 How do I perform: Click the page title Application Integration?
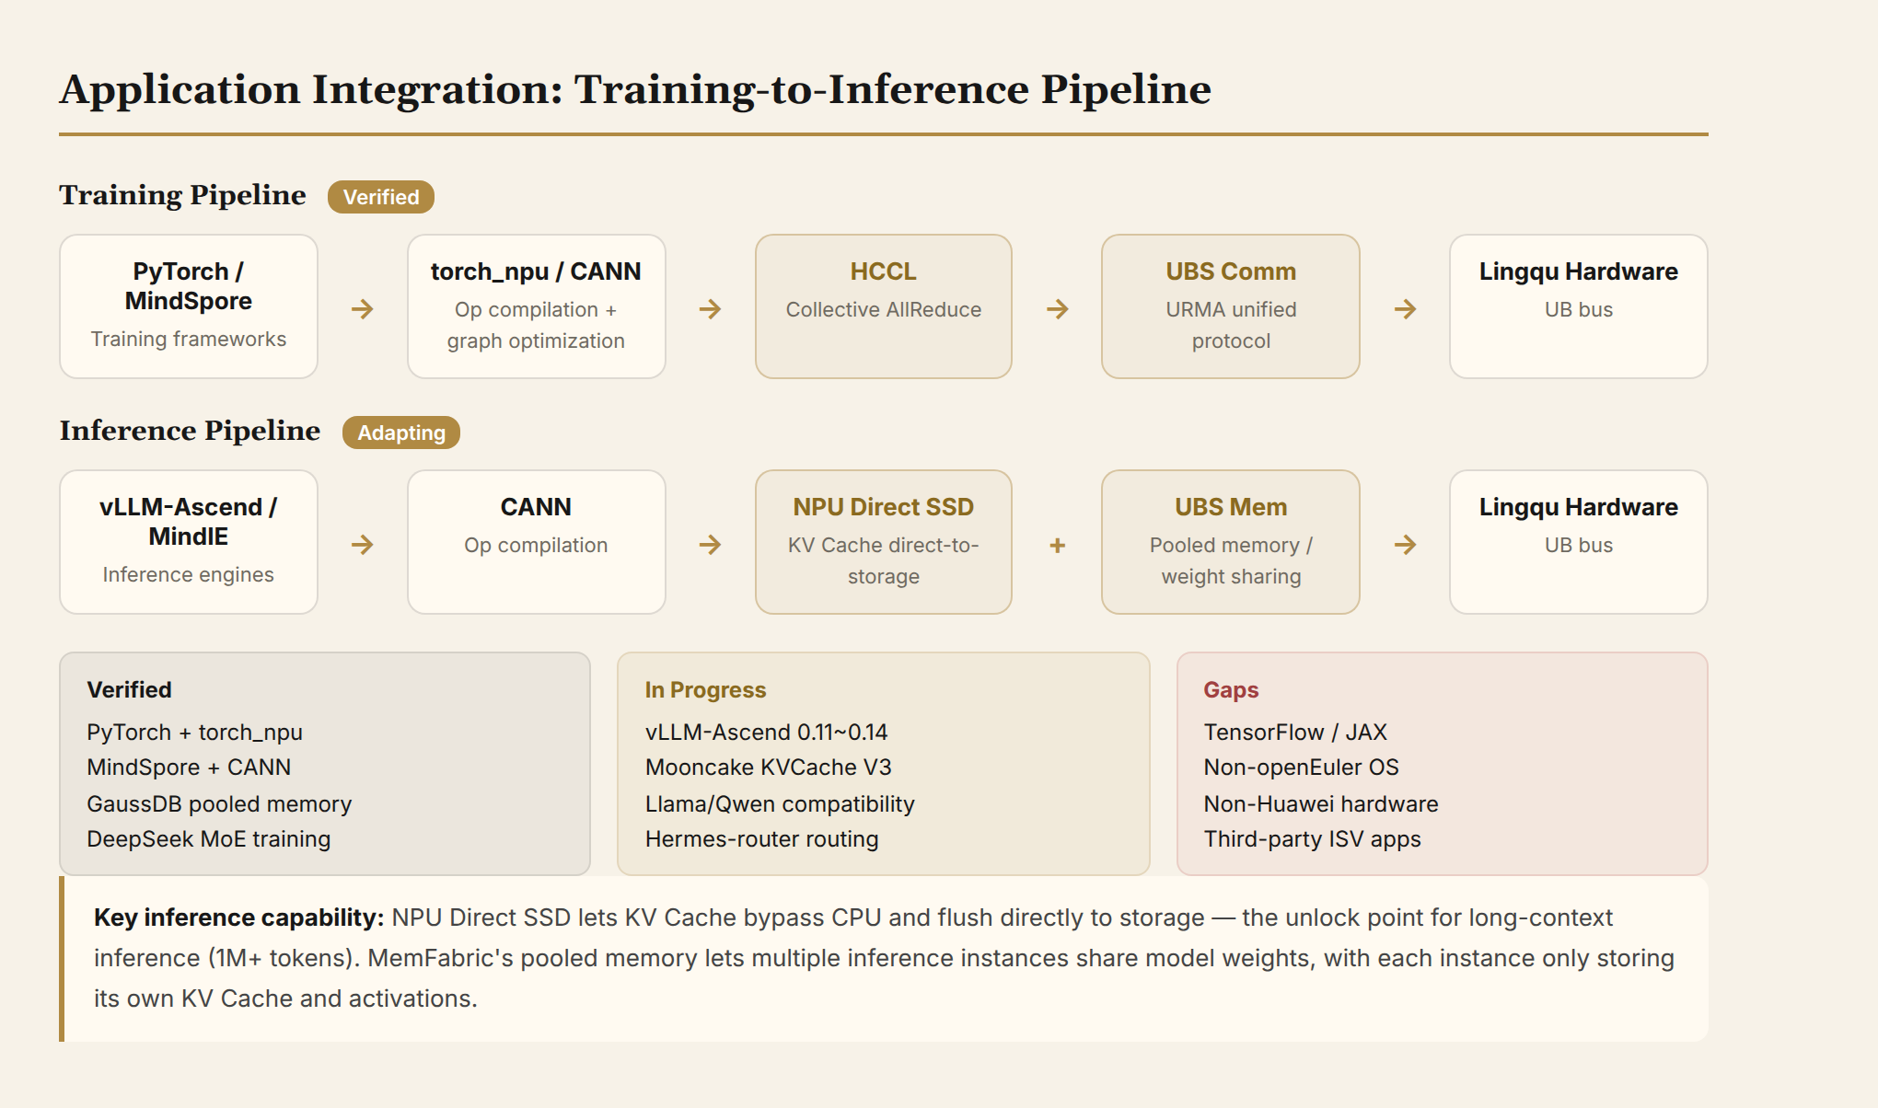coord(635,89)
